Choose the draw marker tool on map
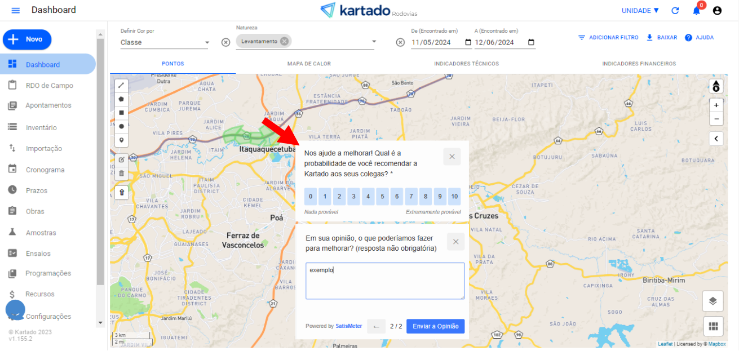Image resolution: width=739 pixels, height=351 pixels. [x=121, y=140]
